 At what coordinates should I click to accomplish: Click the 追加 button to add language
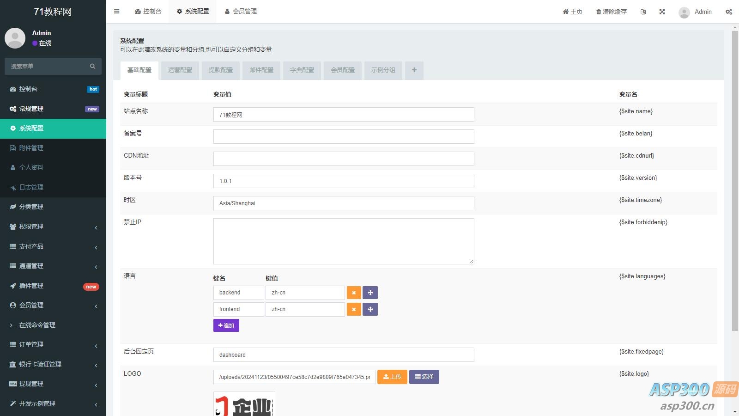[x=226, y=325]
